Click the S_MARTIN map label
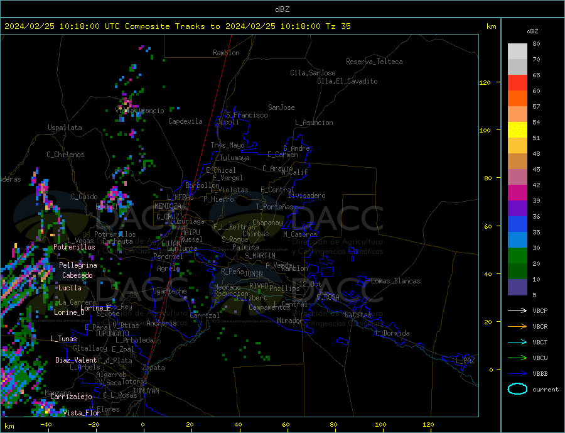This screenshot has height=433, width=565. 260,256
